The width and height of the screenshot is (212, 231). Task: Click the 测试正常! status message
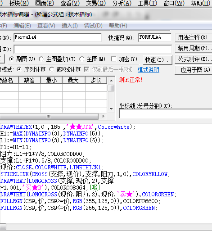pyautogui.click(x=131, y=80)
